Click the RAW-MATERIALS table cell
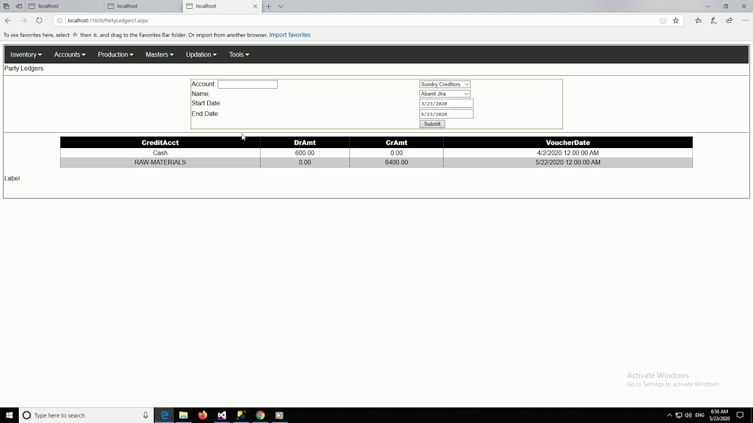Image resolution: width=753 pixels, height=423 pixels. 160,162
